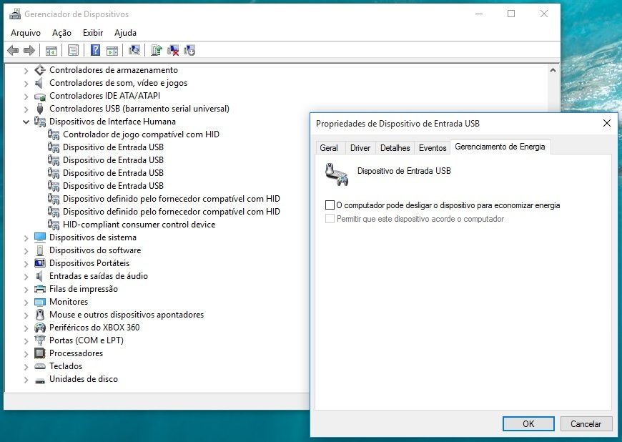Click the Processadores chip icon
The width and height of the screenshot is (622, 442).
pos(39,353)
